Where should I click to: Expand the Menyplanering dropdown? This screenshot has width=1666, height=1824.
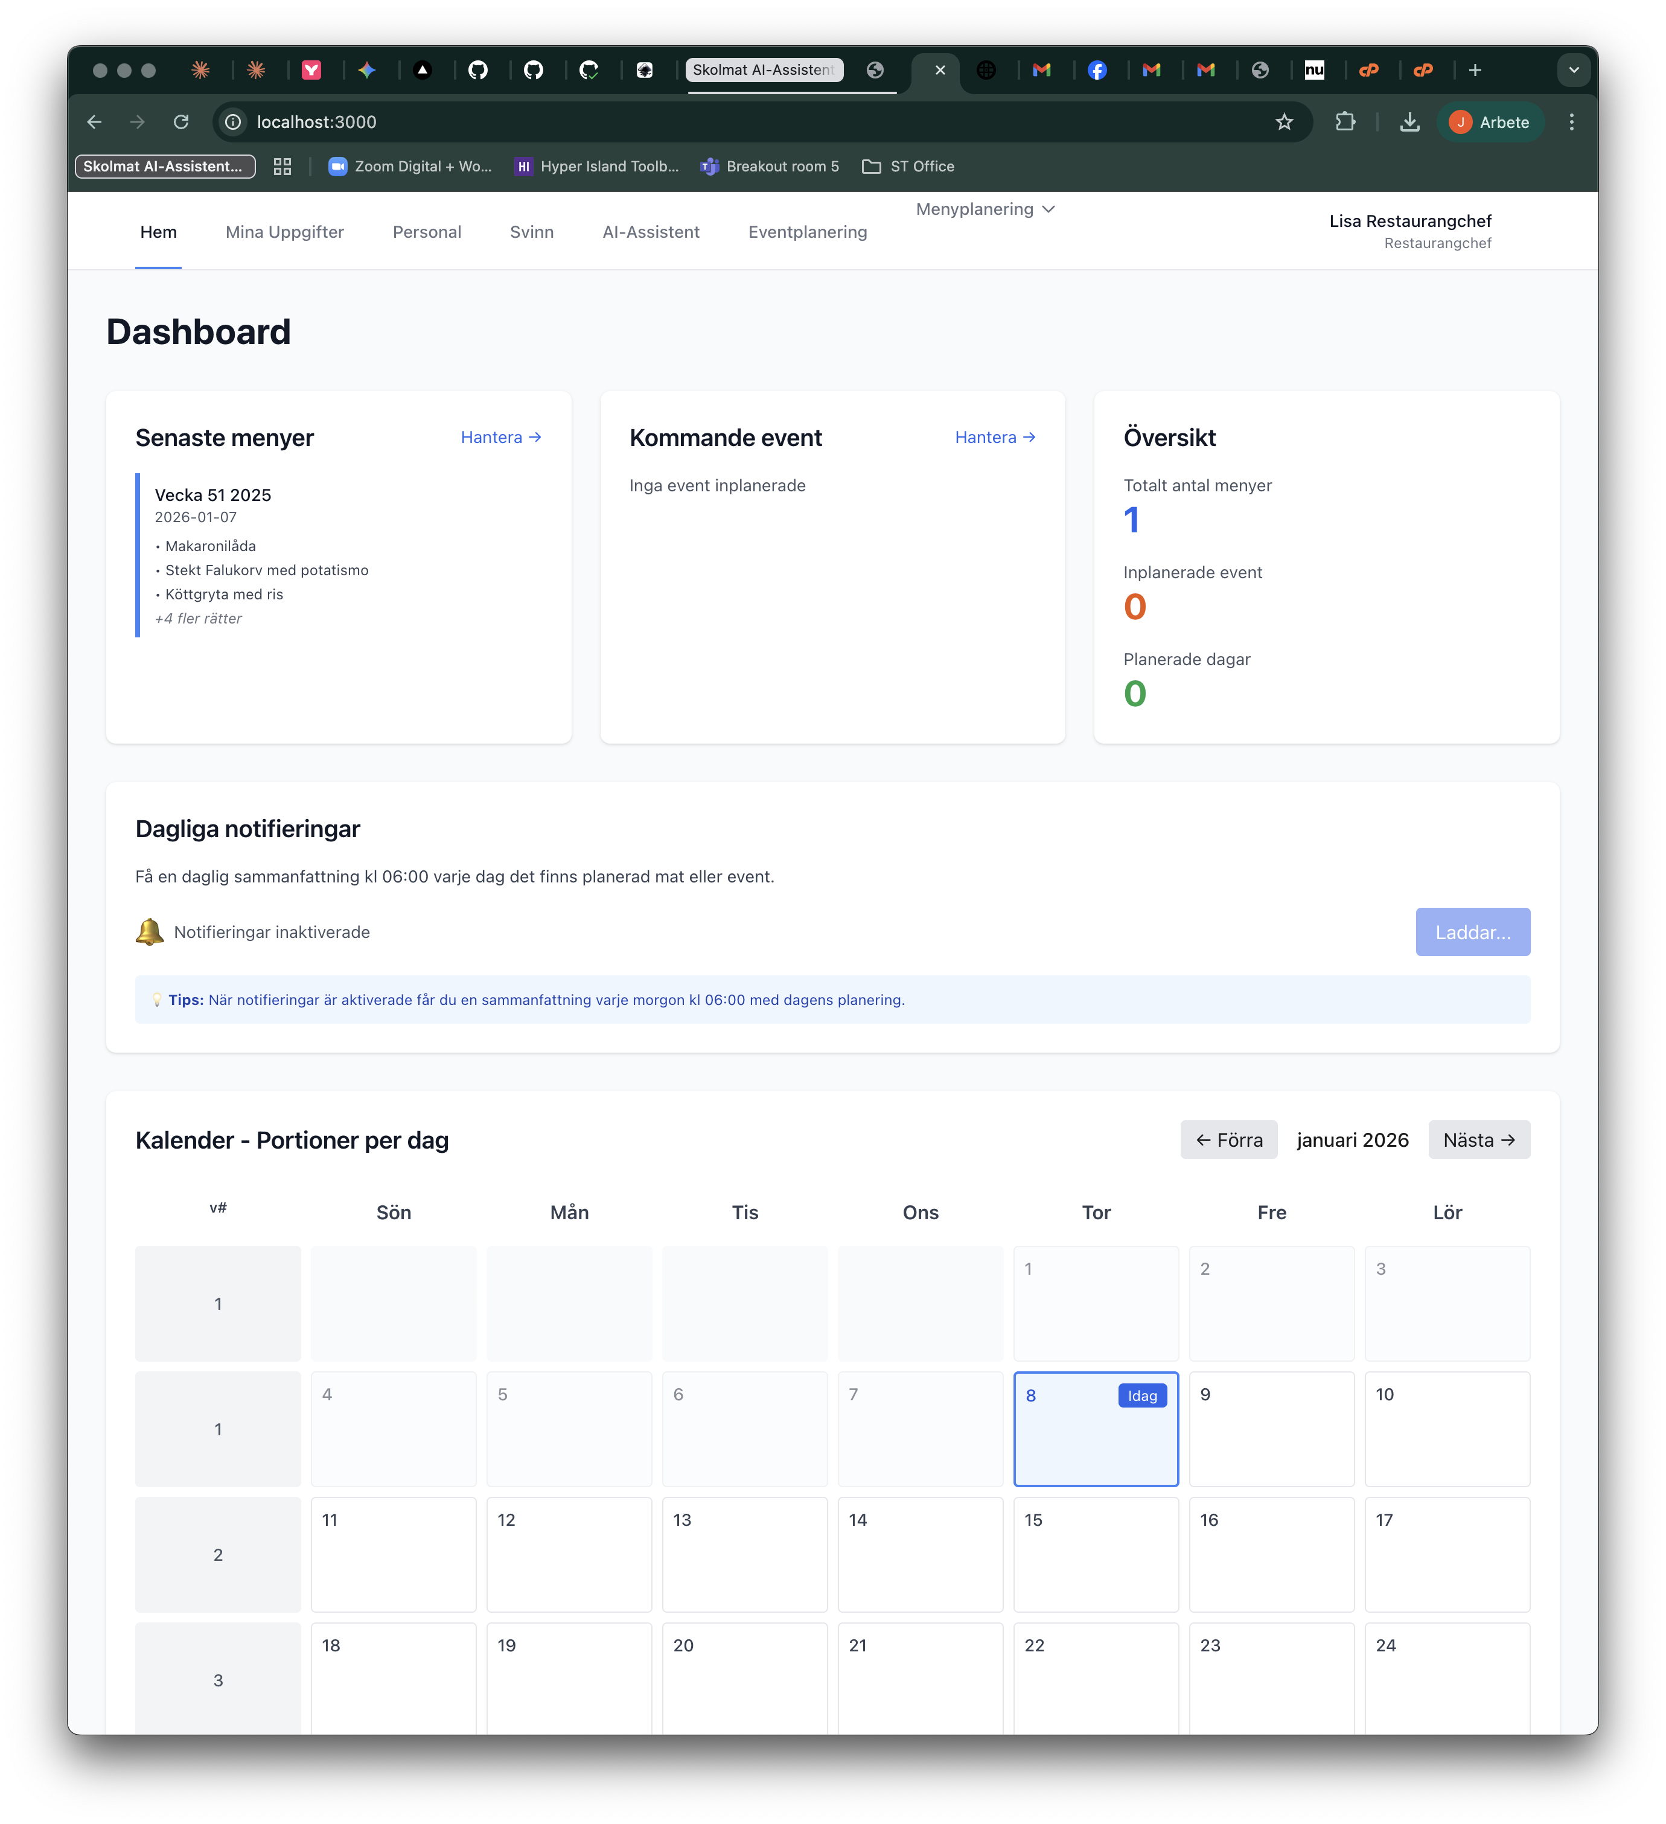[x=985, y=209]
